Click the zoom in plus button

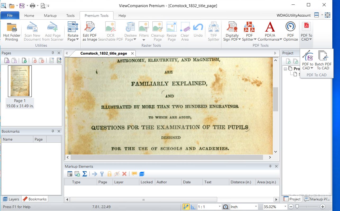tap(322, 207)
